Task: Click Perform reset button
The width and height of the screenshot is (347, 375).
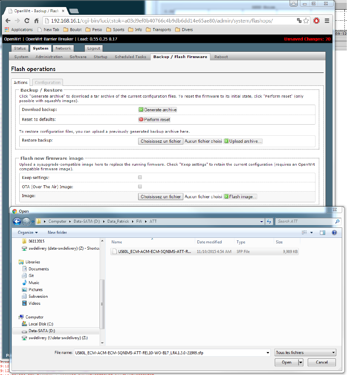Action: [154, 119]
